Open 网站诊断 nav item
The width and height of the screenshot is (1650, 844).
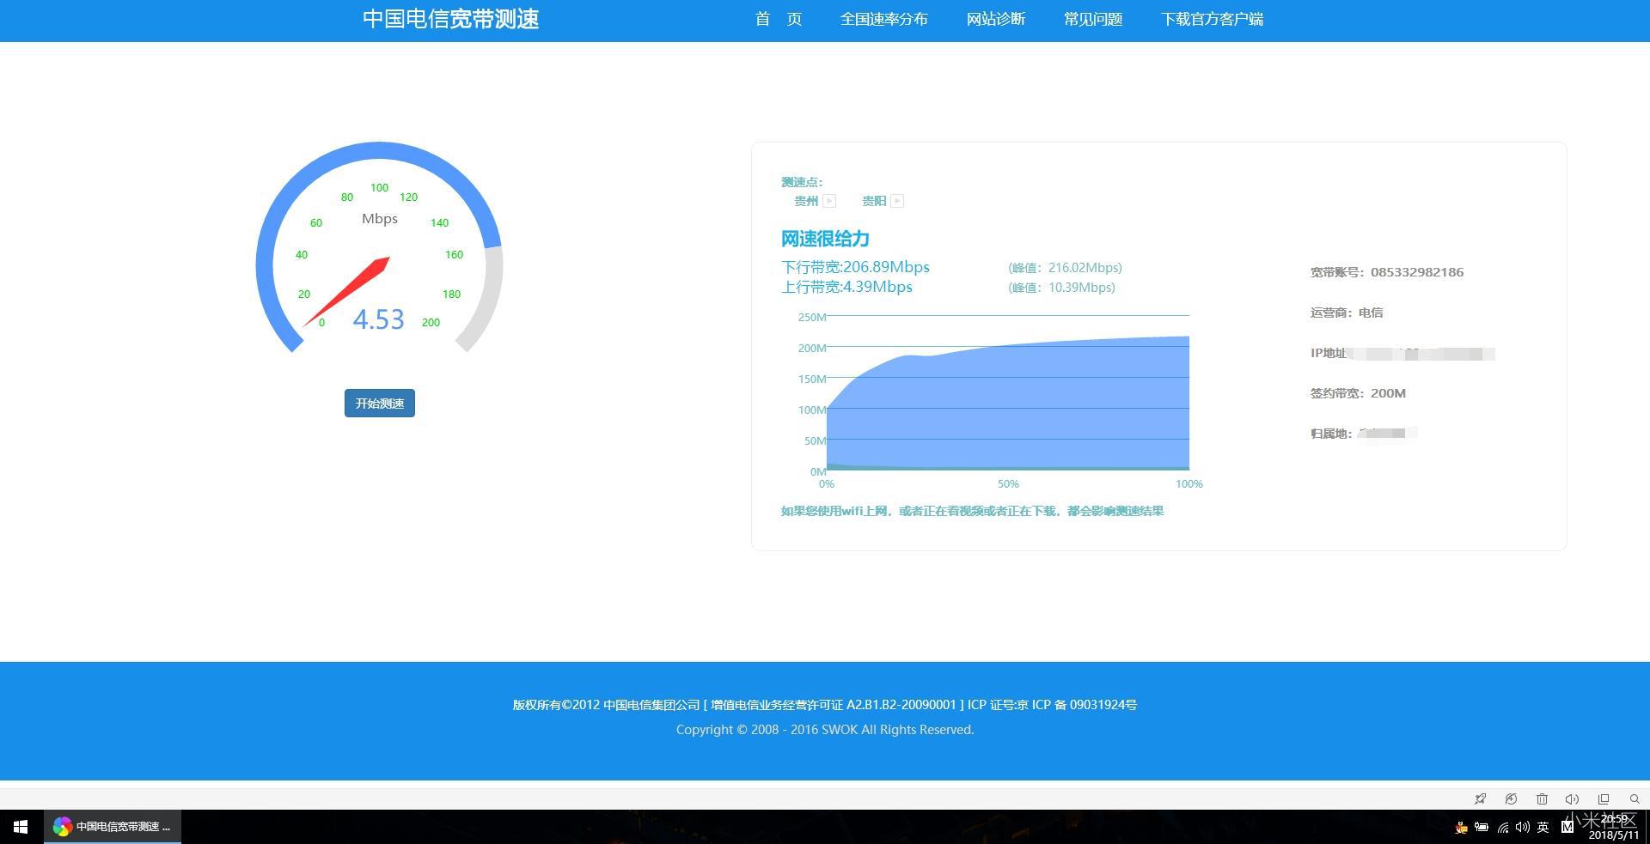pyautogui.click(x=996, y=19)
